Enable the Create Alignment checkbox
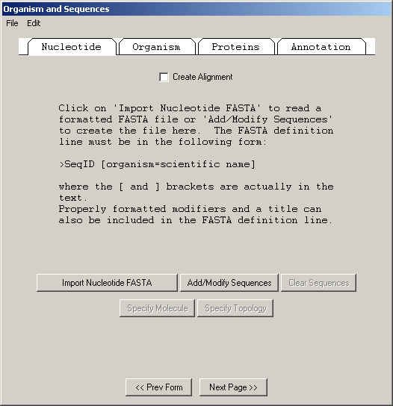 click(x=164, y=77)
